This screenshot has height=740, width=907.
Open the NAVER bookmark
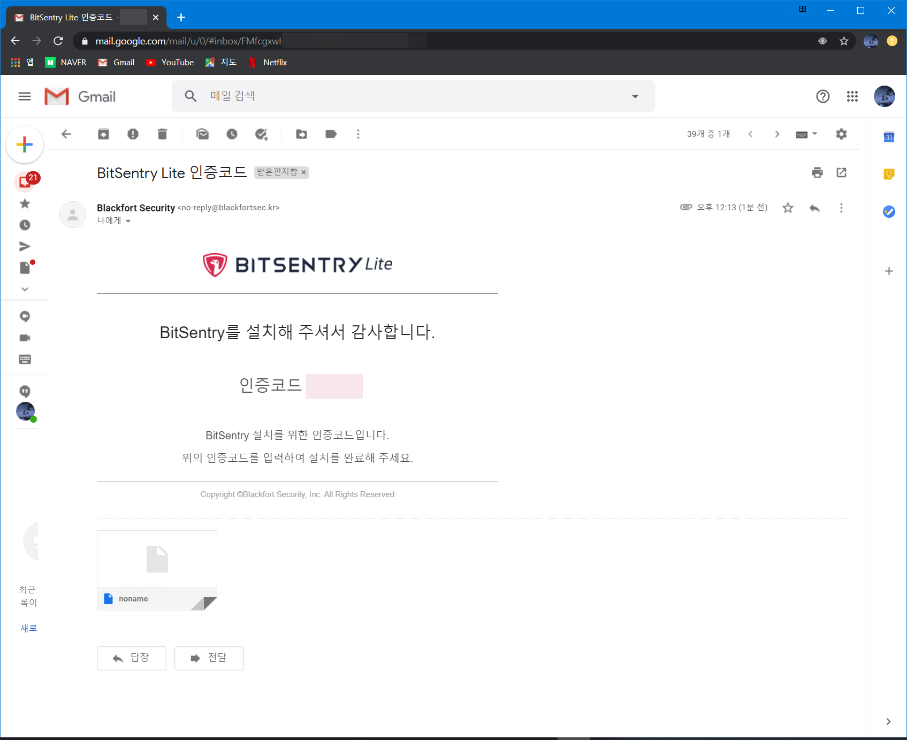(66, 63)
